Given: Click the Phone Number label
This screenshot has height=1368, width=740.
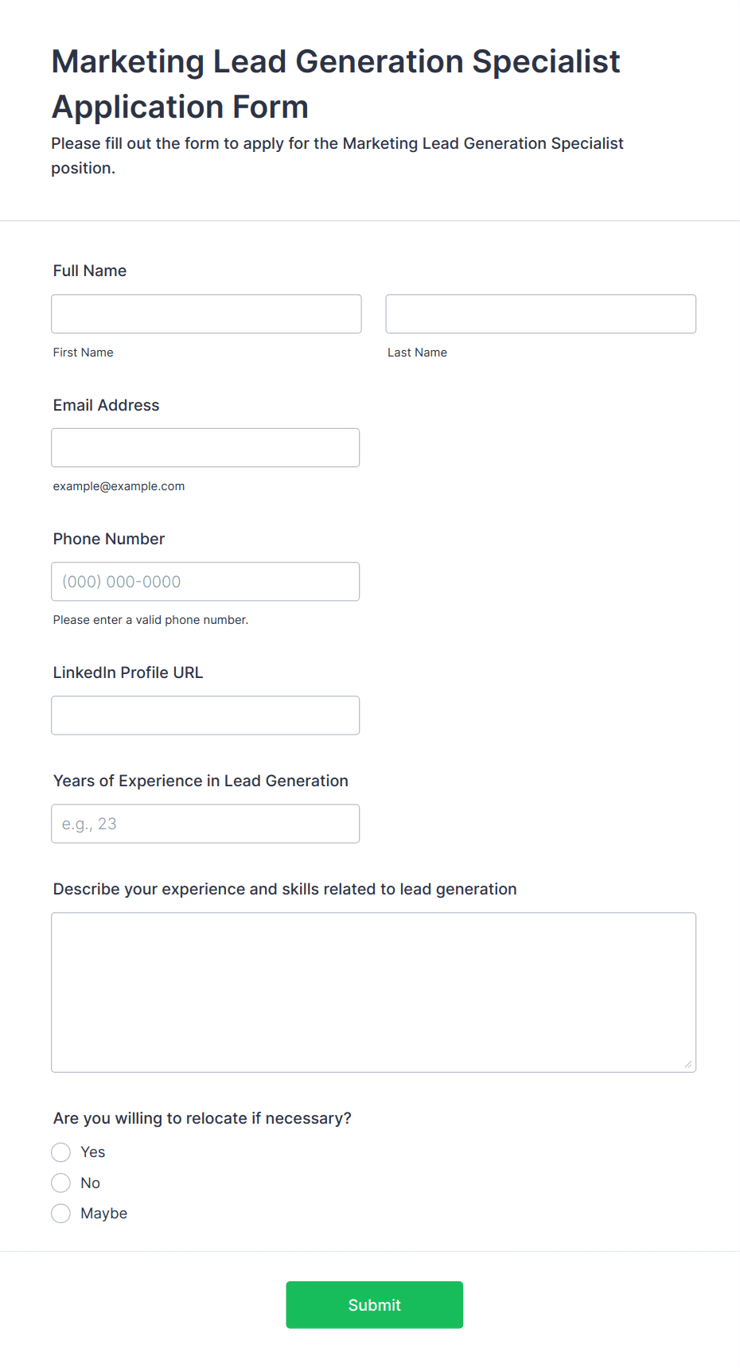Looking at the screenshot, I should (x=109, y=539).
